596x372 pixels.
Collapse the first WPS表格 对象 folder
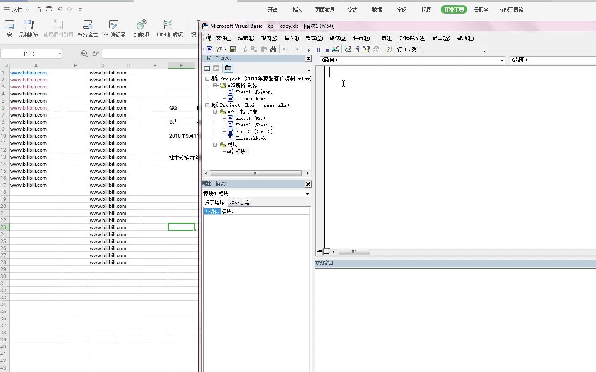tap(215, 85)
